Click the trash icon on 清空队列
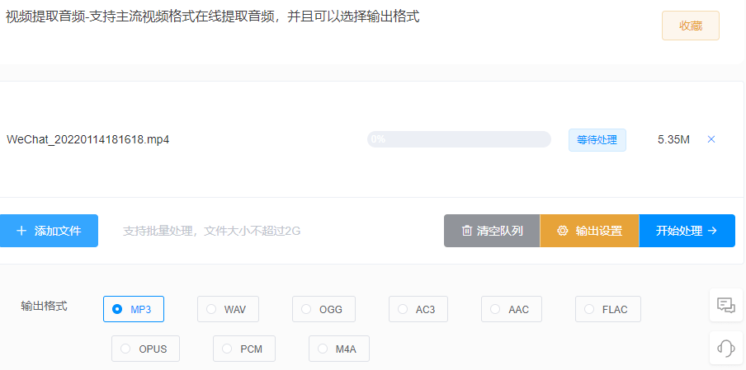Viewport: 746px width, 370px height. point(467,231)
